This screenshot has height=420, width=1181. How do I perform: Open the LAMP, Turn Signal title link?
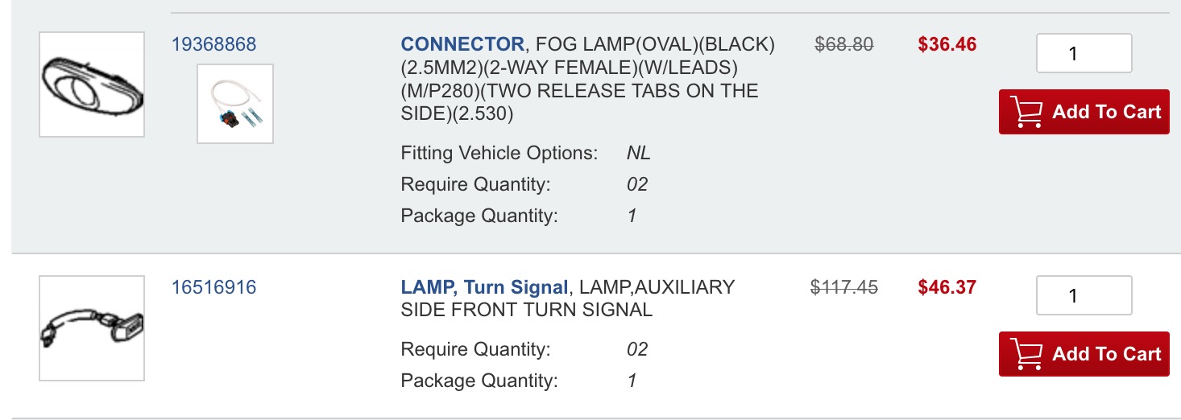[x=484, y=287]
